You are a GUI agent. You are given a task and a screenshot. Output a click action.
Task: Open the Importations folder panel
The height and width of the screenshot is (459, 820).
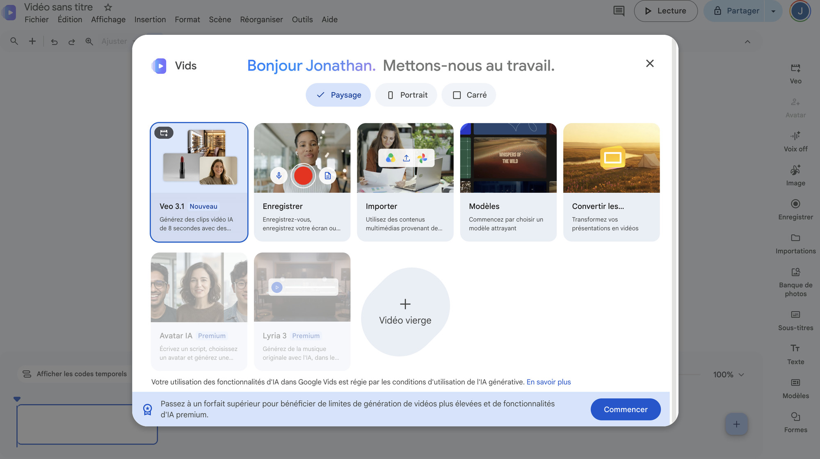click(795, 244)
